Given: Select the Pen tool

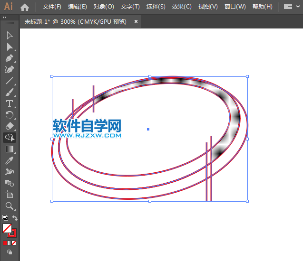Looking at the screenshot, I should point(10,58).
